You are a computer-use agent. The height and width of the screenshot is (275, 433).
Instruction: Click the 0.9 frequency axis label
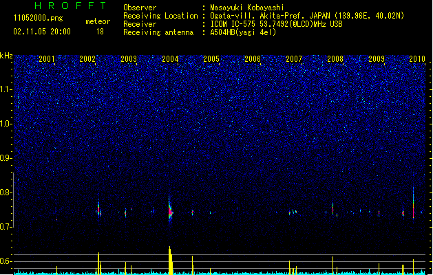[x=6, y=158]
